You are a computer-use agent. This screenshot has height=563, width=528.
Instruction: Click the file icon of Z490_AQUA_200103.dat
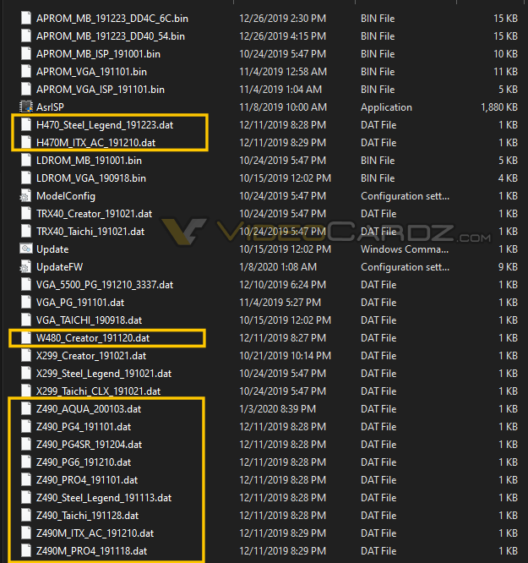pyautogui.click(x=26, y=409)
